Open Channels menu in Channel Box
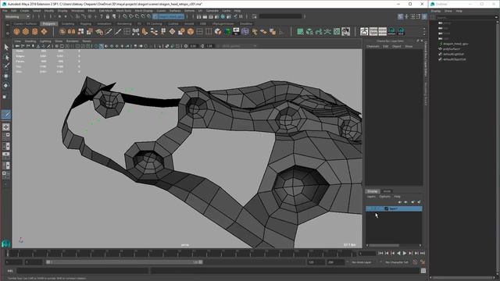 [373, 47]
